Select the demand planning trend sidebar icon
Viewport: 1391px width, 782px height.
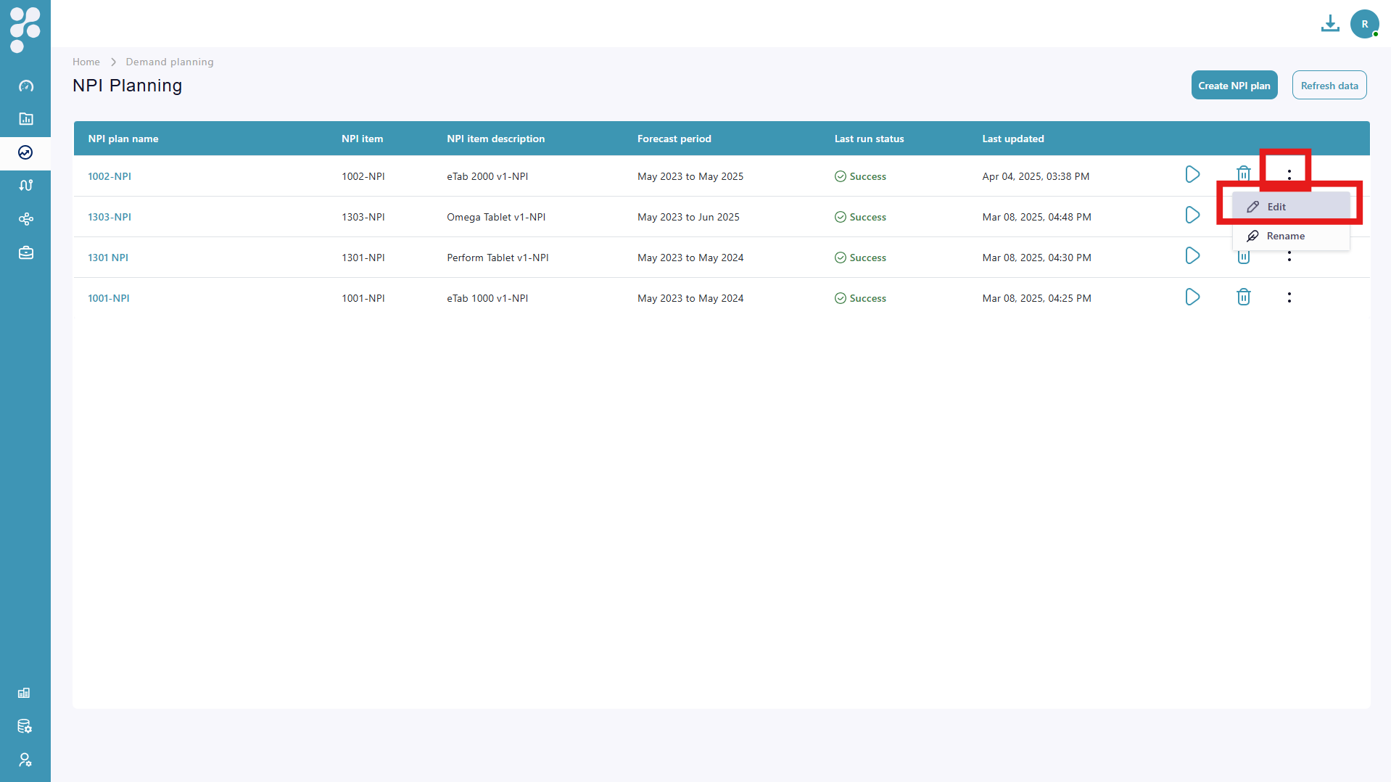tap(25, 152)
